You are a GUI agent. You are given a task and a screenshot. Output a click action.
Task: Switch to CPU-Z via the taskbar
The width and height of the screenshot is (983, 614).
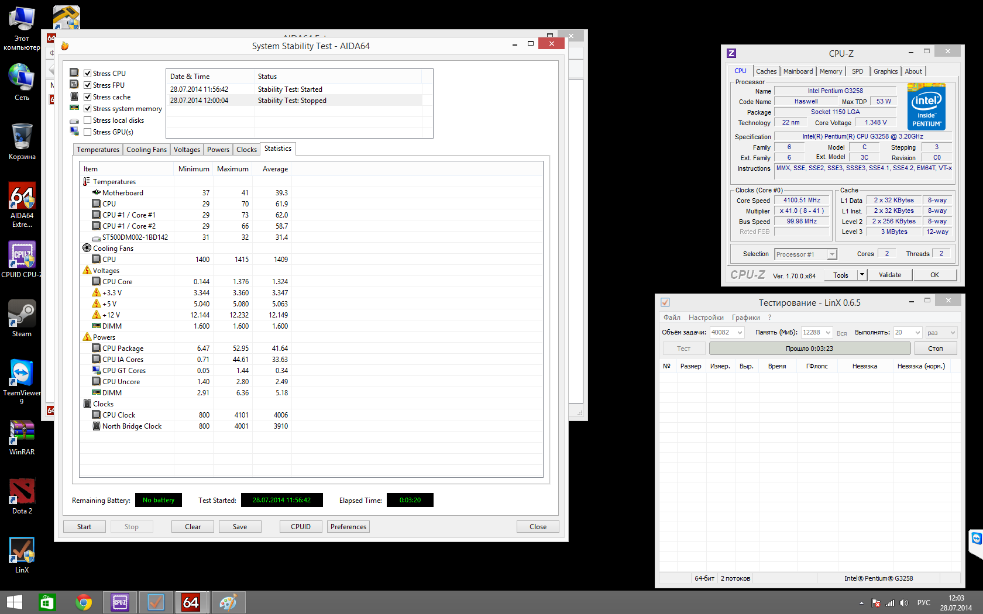click(x=120, y=602)
